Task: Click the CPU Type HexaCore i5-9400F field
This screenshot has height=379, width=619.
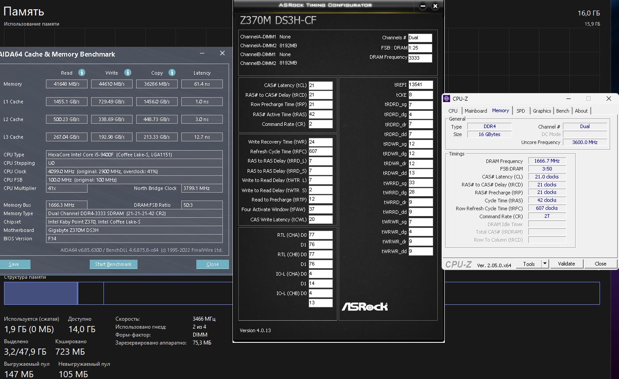Action: point(134,155)
